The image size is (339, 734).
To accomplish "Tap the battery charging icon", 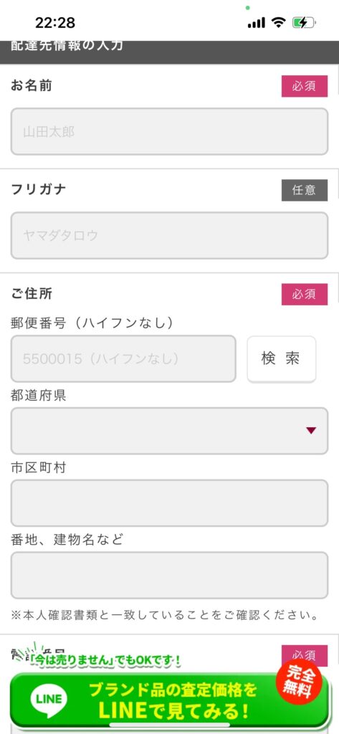I will [x=304, y=22].
